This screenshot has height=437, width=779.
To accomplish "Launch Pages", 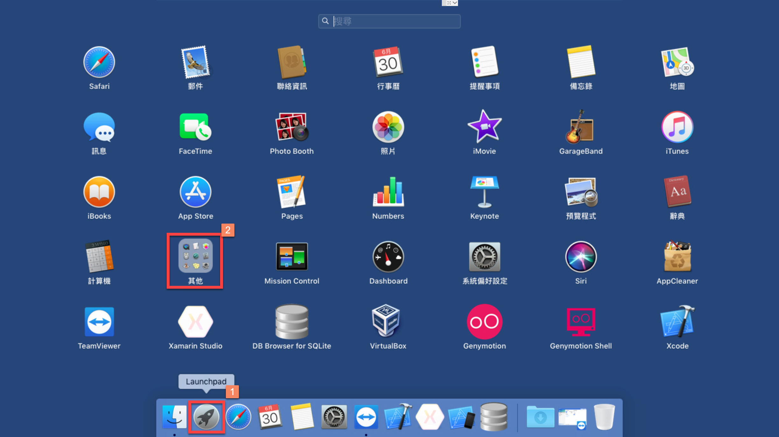I will (292, 192).
